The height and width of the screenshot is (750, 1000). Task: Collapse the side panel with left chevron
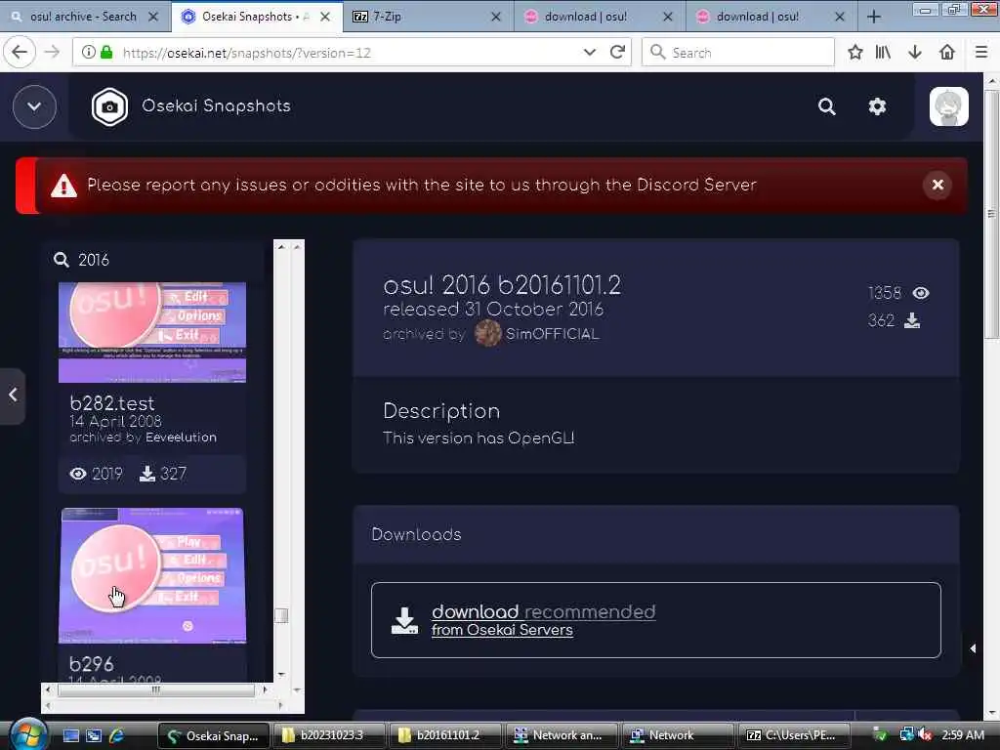coord(13,395)
